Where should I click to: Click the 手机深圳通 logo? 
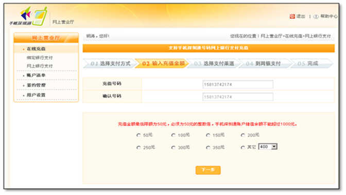point(28,17)
